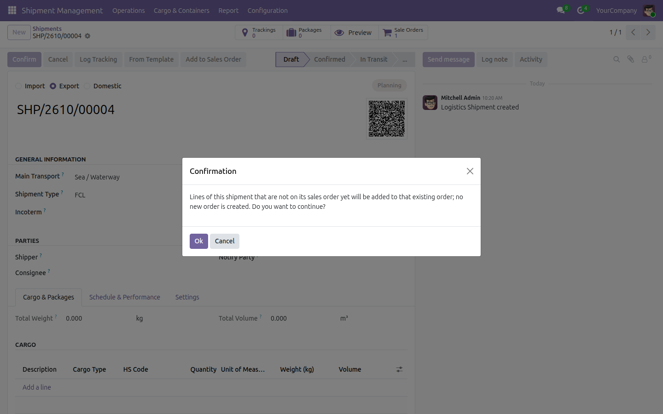Click the Planning status badge

coord(390,85)
